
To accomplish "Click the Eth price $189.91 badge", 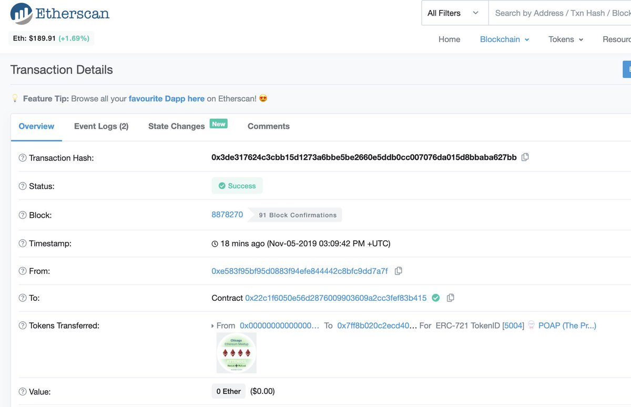I will pyautogui.click(x=52, y=38).
